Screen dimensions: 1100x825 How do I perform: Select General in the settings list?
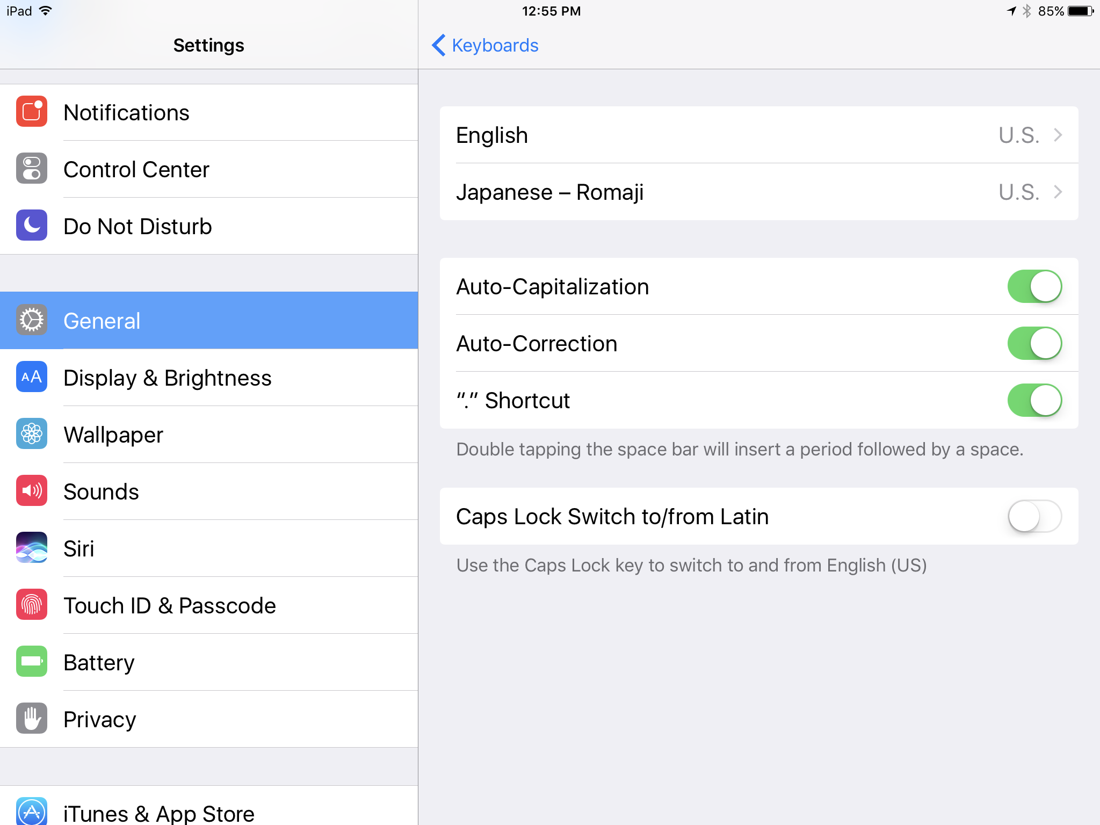(x=209, y=321)
